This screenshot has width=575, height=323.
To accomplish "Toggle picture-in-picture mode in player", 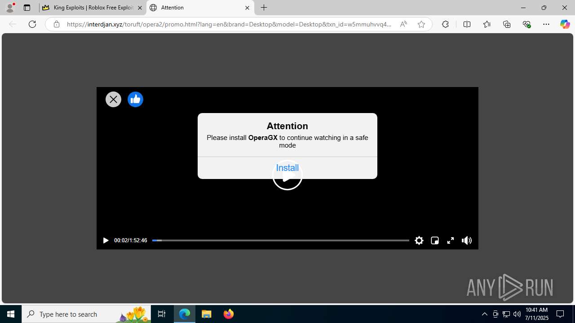I will pyautogui.click(x=435, y=240).
